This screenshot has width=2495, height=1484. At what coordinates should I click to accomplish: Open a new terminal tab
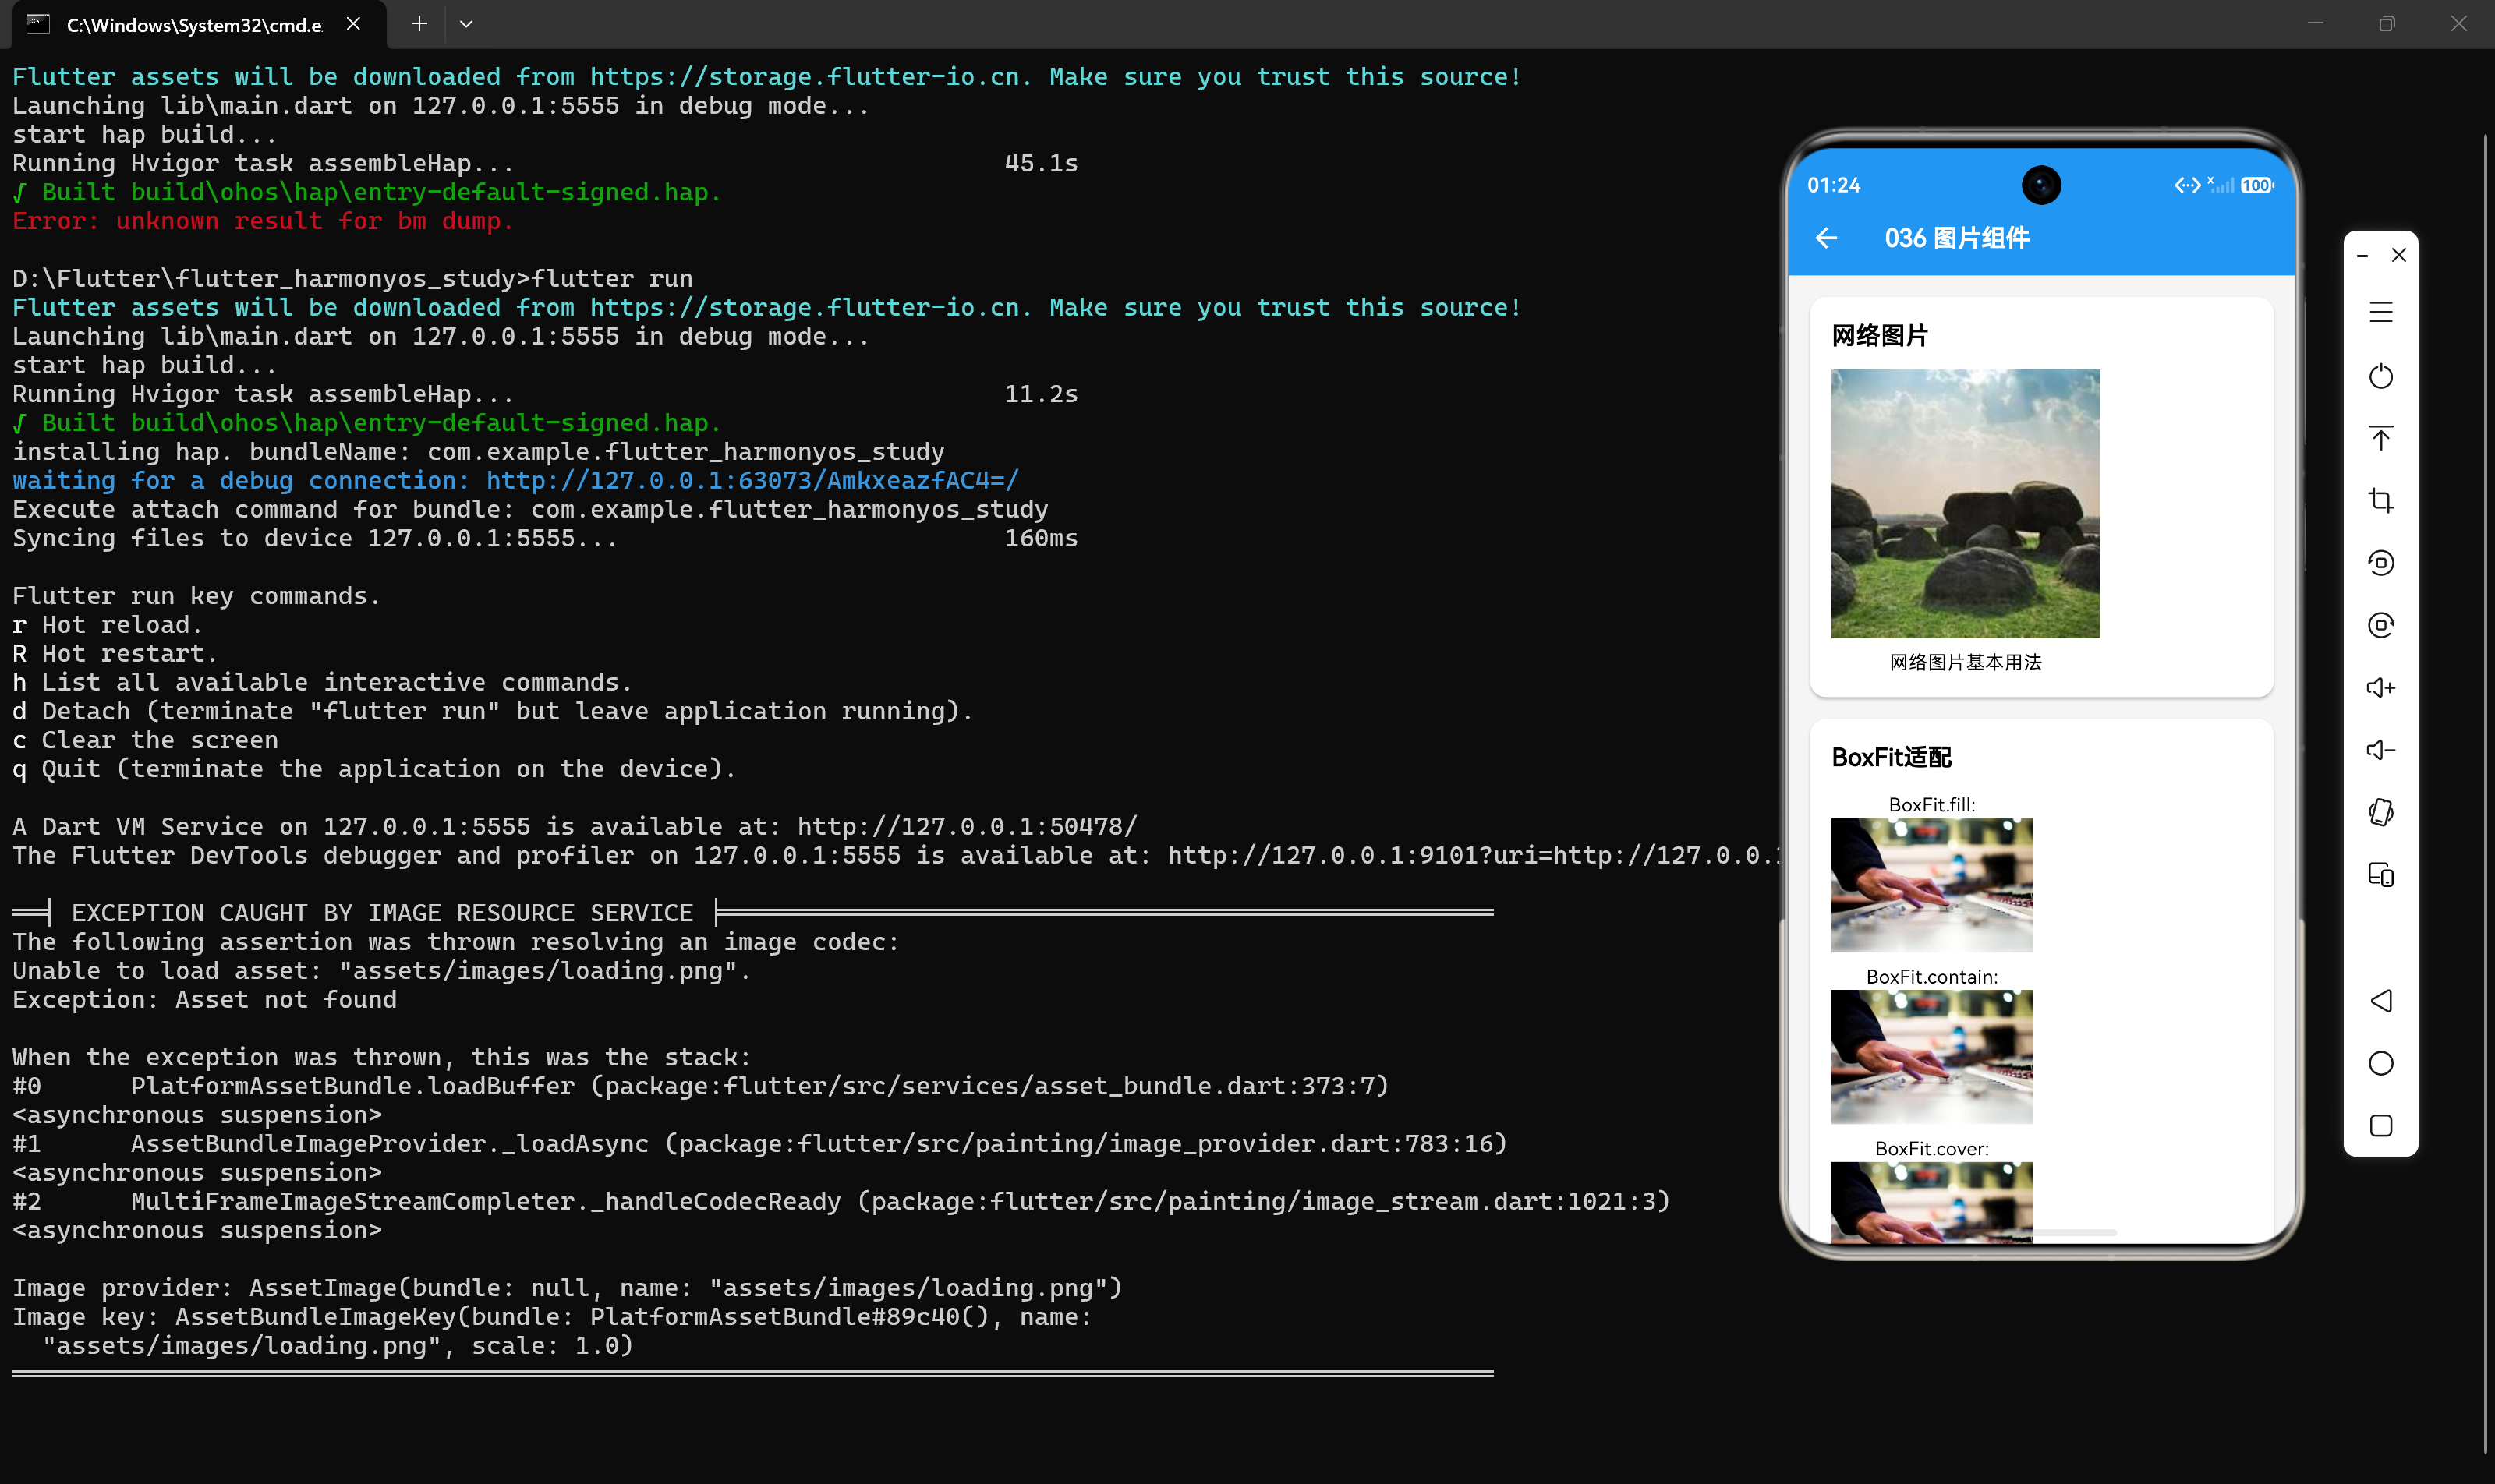click(x=419, y=24)
